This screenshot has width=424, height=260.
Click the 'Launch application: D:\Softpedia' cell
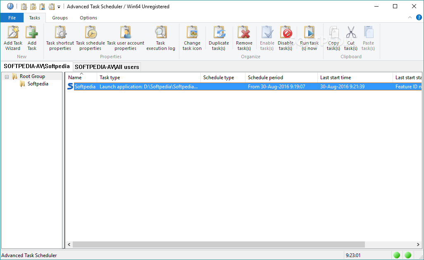tap(149, 87)
